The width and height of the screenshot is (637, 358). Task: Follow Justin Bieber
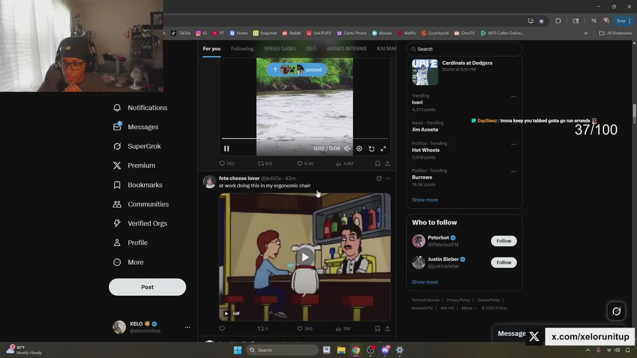coord(504,263)
